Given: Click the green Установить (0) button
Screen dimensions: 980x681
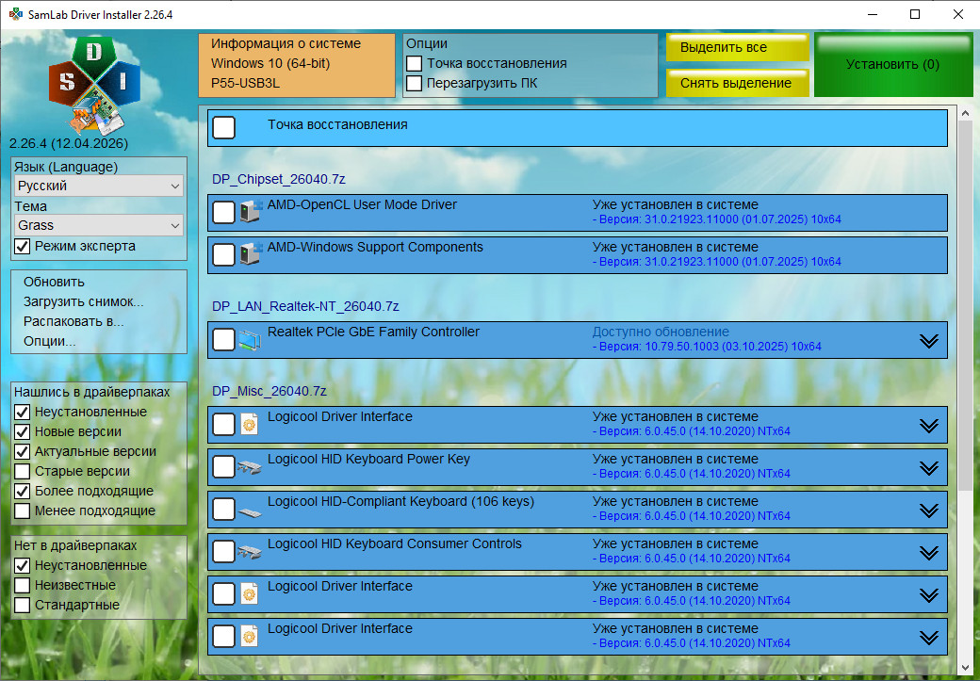Looking at the screenshot, I should 891,65.
